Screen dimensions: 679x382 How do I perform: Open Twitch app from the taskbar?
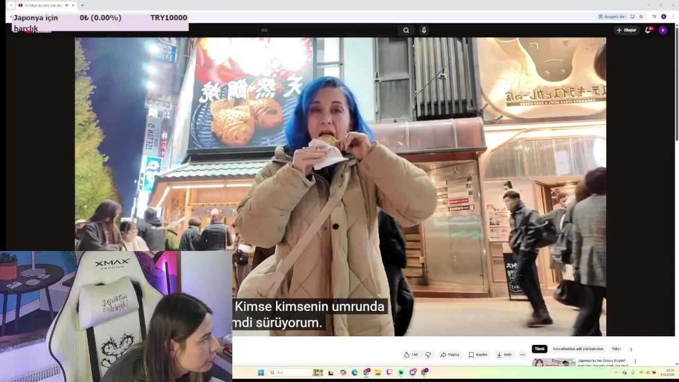(x=389, y=372)
